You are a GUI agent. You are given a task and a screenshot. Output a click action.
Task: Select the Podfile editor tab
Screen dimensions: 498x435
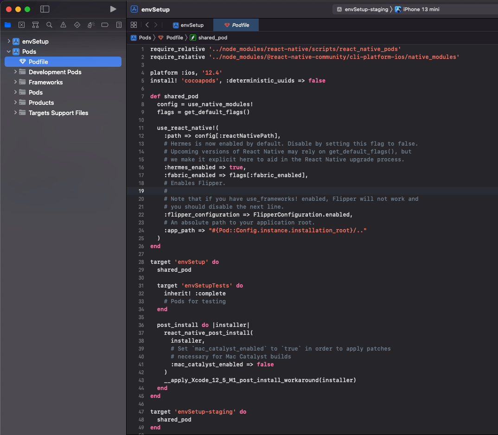pyautogui.click(x=236, y=25)
